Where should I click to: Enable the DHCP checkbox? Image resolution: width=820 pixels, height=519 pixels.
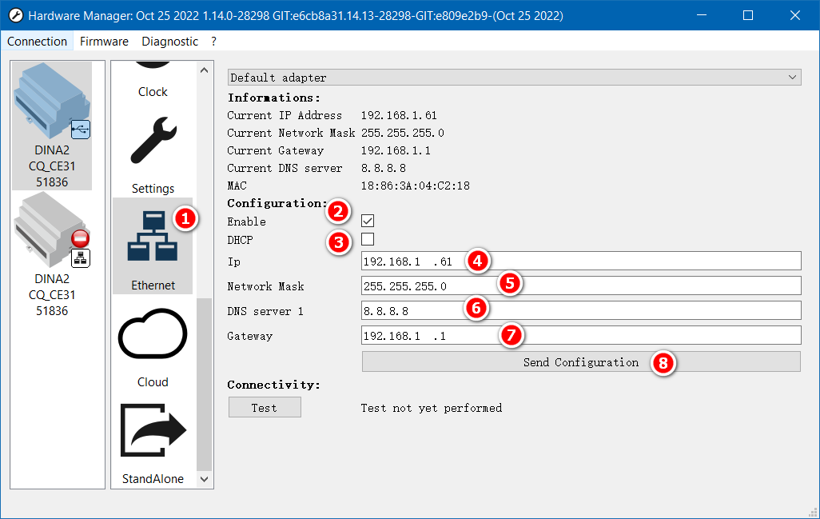pyautogui.click(x=368, y=239)
